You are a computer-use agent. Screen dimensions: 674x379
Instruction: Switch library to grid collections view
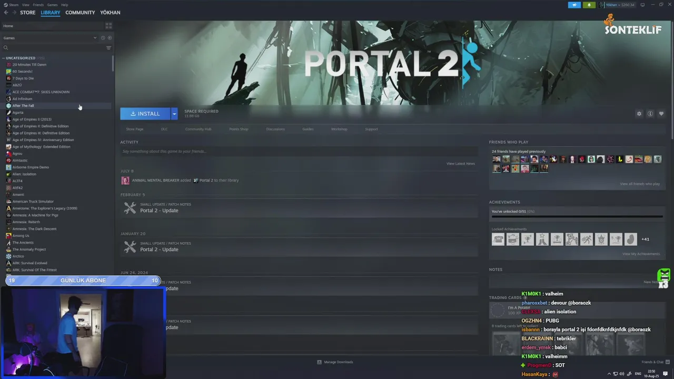(108, 26)
